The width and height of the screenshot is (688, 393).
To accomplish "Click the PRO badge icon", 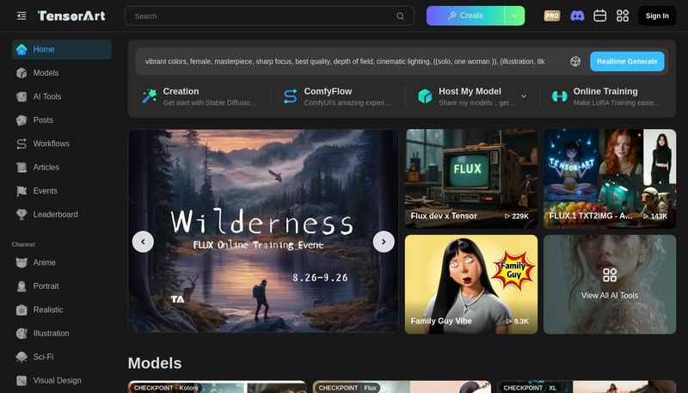I will click(x=552, y=15).
